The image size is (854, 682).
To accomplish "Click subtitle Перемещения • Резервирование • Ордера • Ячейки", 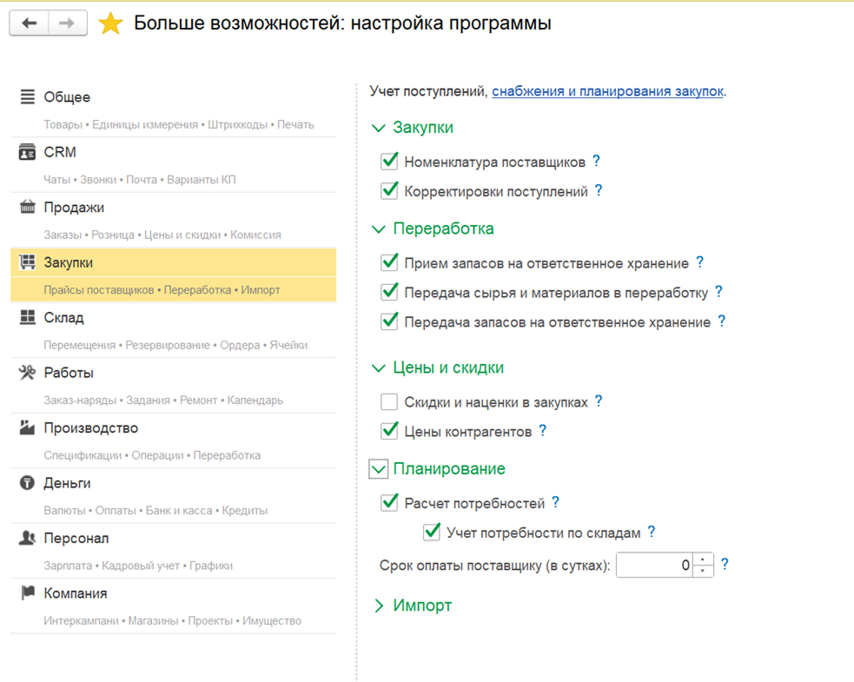I will pos(175,346).
